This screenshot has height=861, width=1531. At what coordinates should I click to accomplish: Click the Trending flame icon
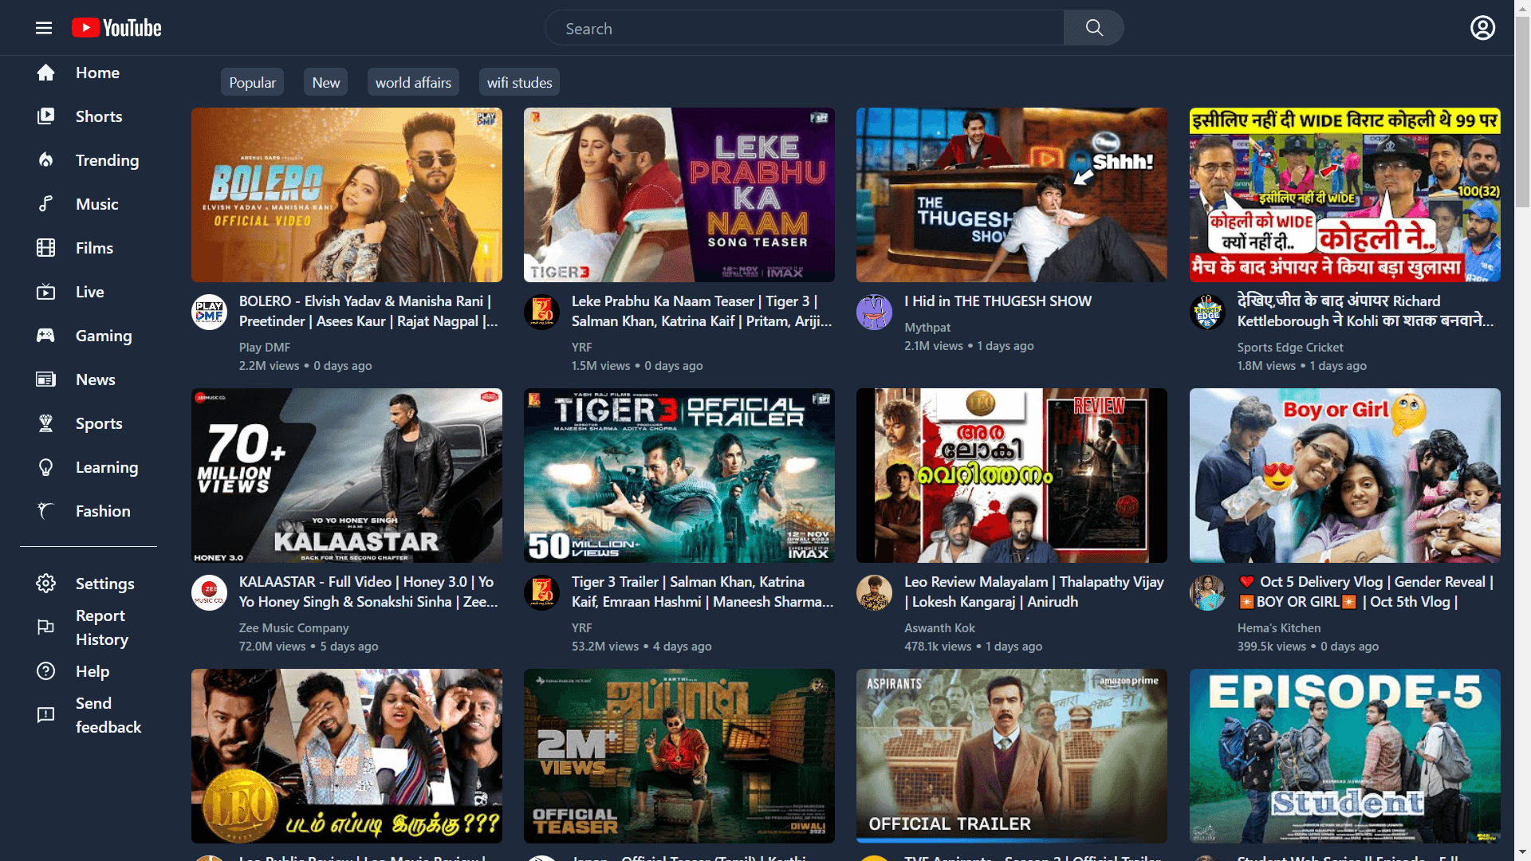click(46, 160)
